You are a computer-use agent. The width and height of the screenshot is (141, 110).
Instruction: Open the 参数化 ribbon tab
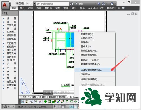point(48,8)
